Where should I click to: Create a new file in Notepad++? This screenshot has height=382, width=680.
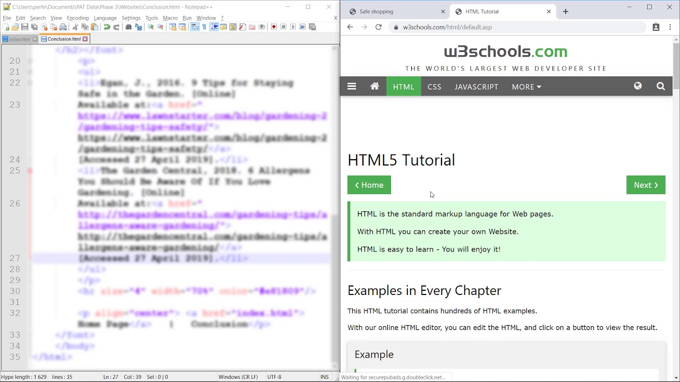pos(6,27)
